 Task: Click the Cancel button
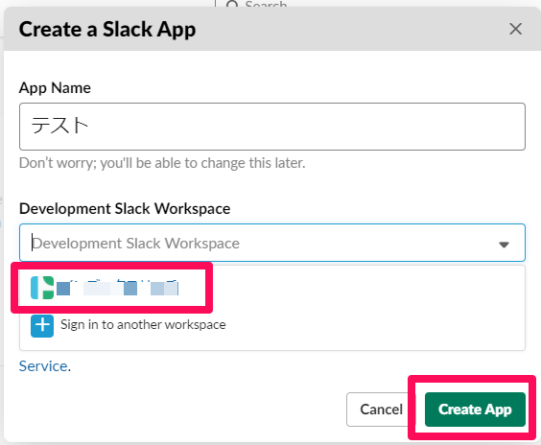tap(381, 410)
